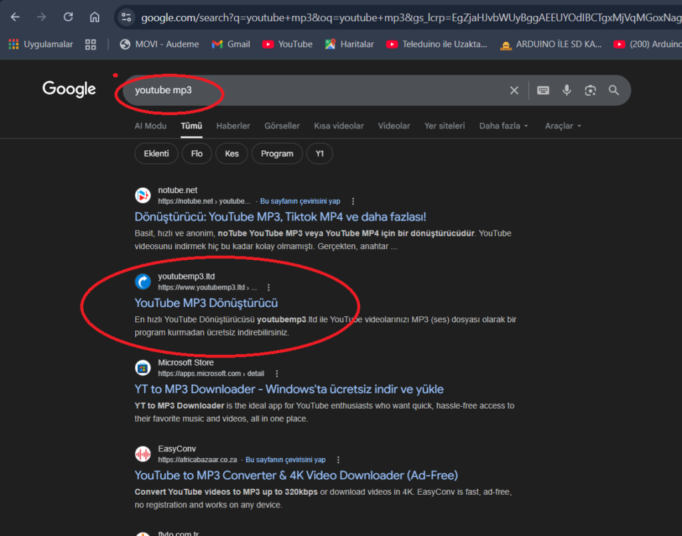Open the Gmail bookmark
The height and width of the screenshot is (536, 682).
point(230,44)
